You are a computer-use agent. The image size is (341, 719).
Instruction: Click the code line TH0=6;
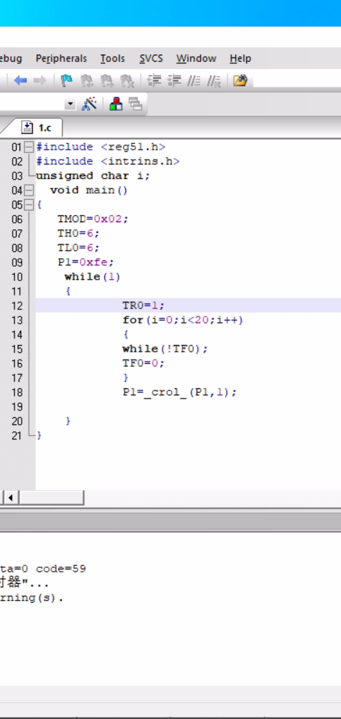coord(78,234)
